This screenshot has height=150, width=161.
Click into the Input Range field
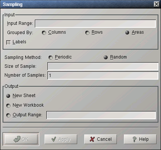(x=95, y=23)
